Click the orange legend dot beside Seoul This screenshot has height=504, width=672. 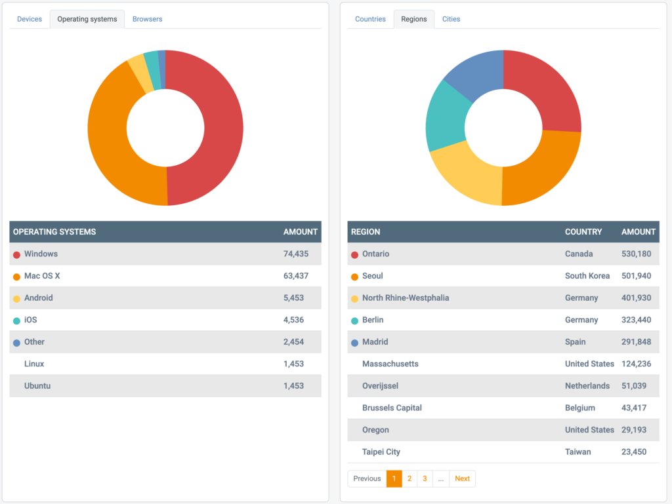coord(353,276)
